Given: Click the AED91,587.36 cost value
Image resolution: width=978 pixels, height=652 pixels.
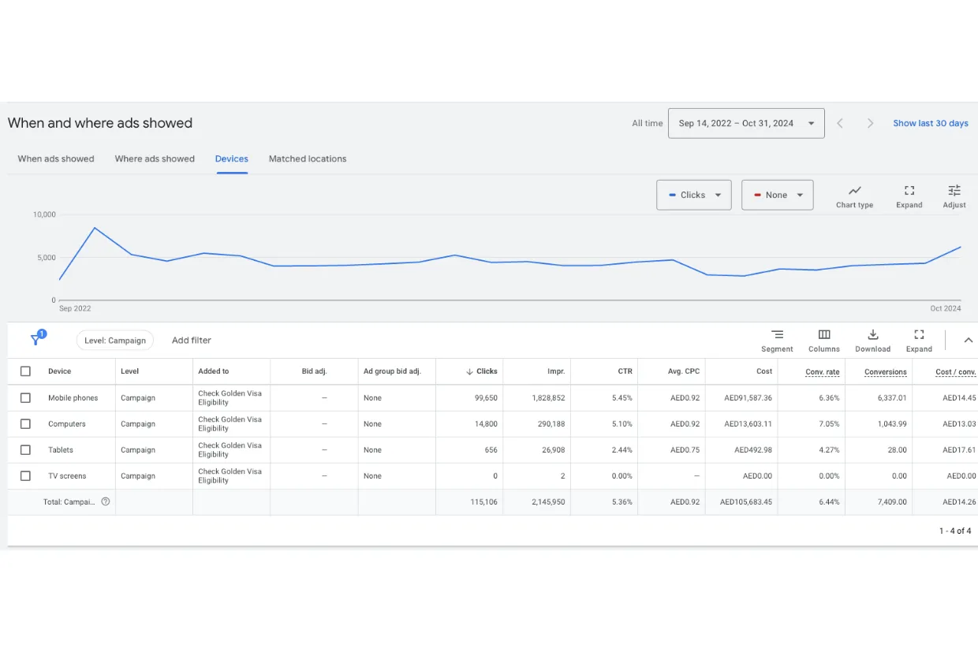Looking at the screenshot, I should tap(748, 398).
